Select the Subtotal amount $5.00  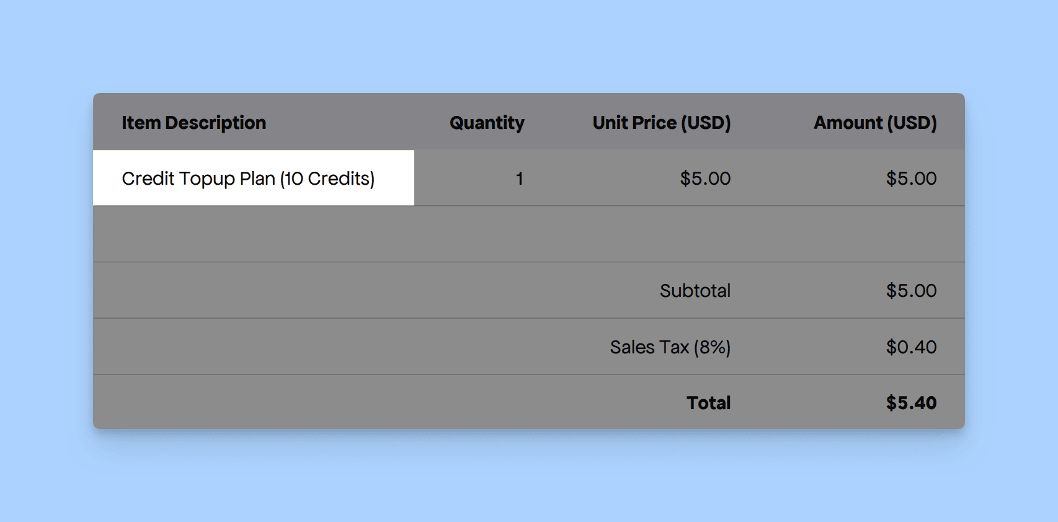click(x=911, y=291)
